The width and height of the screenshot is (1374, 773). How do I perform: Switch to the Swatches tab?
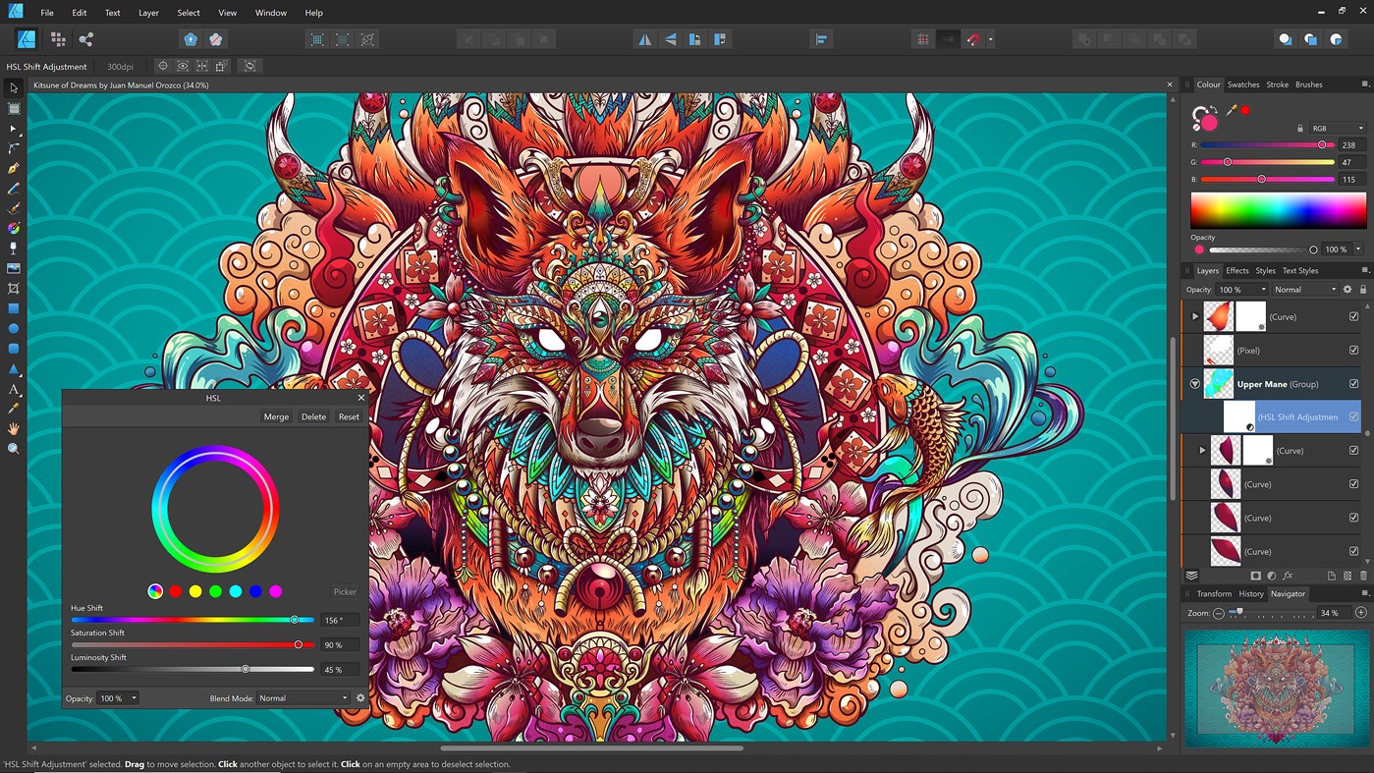tap(1243, 83)
